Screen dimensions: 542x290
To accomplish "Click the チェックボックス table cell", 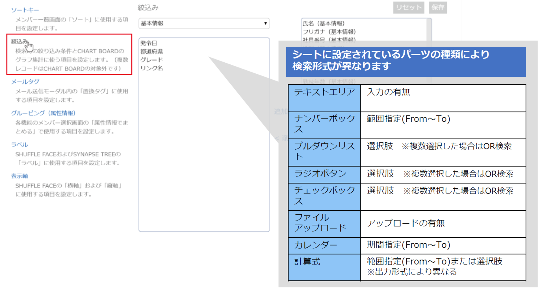I will pos(324,197).
